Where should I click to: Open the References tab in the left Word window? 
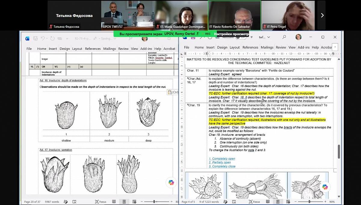click(93, 49)
